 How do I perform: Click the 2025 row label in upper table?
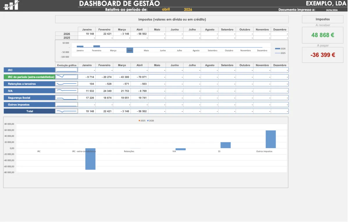(67, 38)
